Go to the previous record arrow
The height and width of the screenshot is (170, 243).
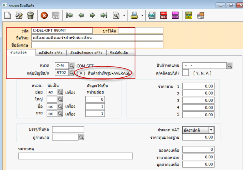(81, 15)
